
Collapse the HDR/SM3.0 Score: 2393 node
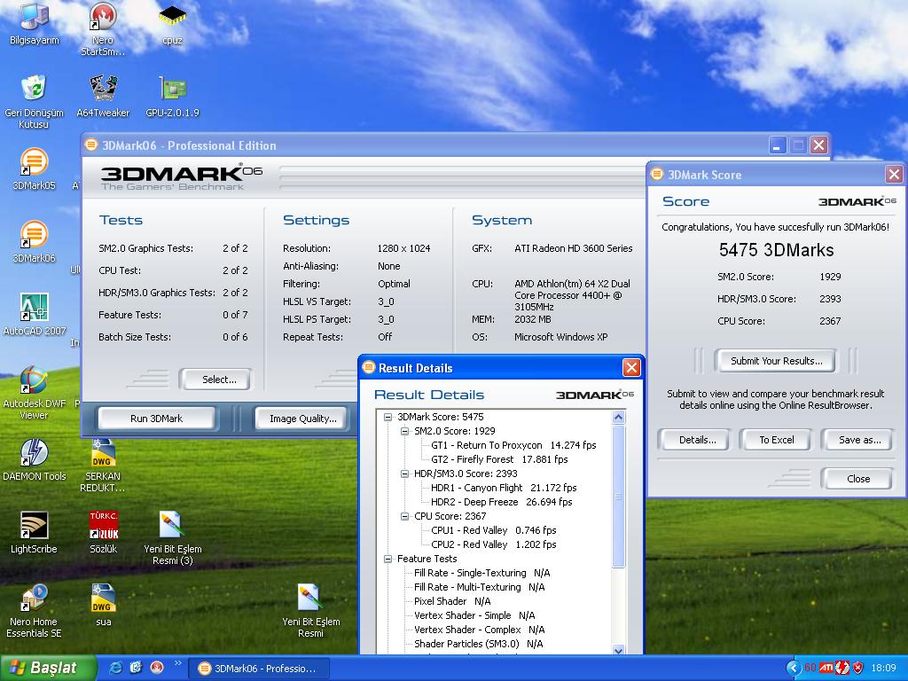pos(404,474)
